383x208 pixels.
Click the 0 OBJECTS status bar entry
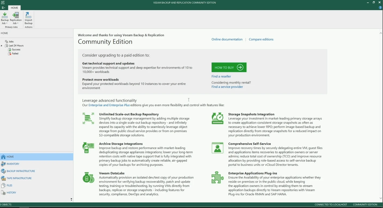pyautogui.click(x=6, y=205)
